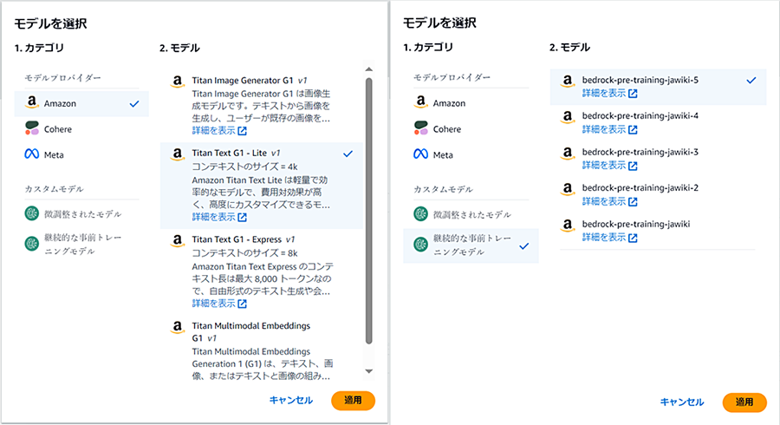Click キャンセル in the left dialog

tap(291, 400)
